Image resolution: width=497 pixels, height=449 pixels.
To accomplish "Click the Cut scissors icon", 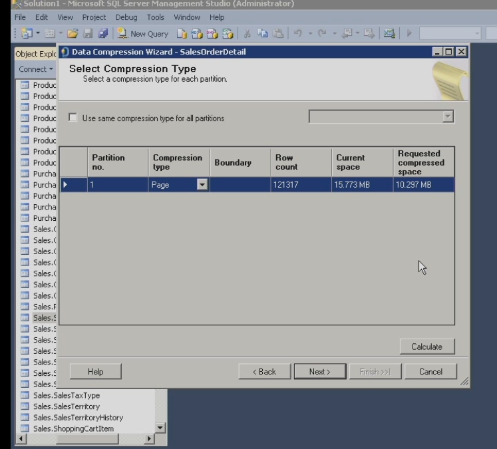I will click(x=248, y=33).
